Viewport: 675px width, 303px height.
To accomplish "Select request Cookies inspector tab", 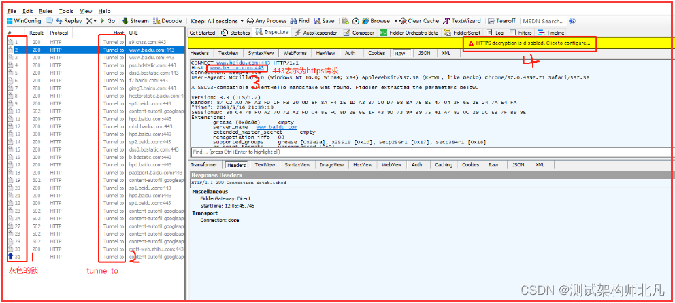I will [x=377, y=53].
